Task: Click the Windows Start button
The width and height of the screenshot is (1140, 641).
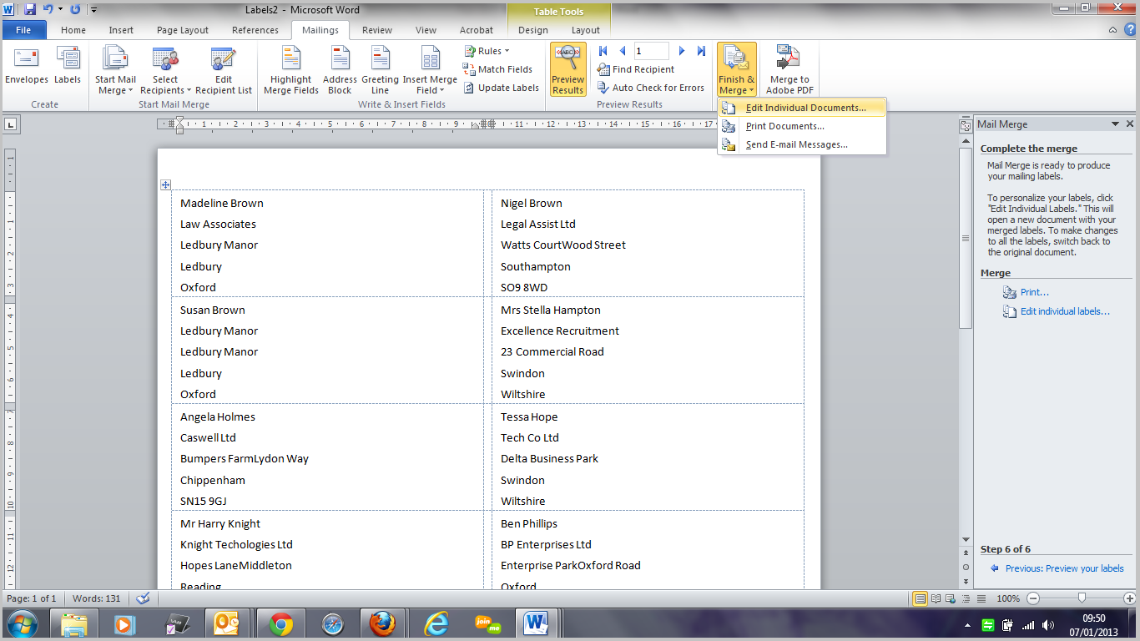Action: (x=23, y=623)
